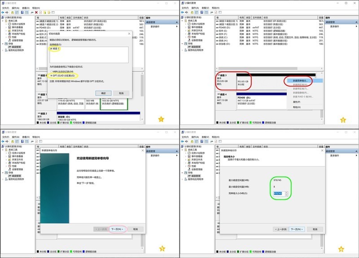359x258 pixels.
Task: Select 本地用户和组 in wizard welcome window tree
Action: coord(18,163)
